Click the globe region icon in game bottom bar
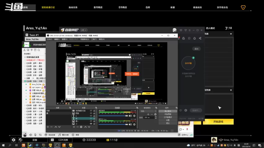Image resolution: width=264 pixels, height=148 pixels. [20, 140]
